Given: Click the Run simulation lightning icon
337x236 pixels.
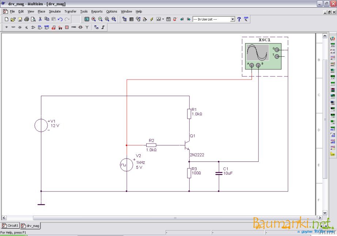Looking at the screenshot, I should [x=152, y=19].
